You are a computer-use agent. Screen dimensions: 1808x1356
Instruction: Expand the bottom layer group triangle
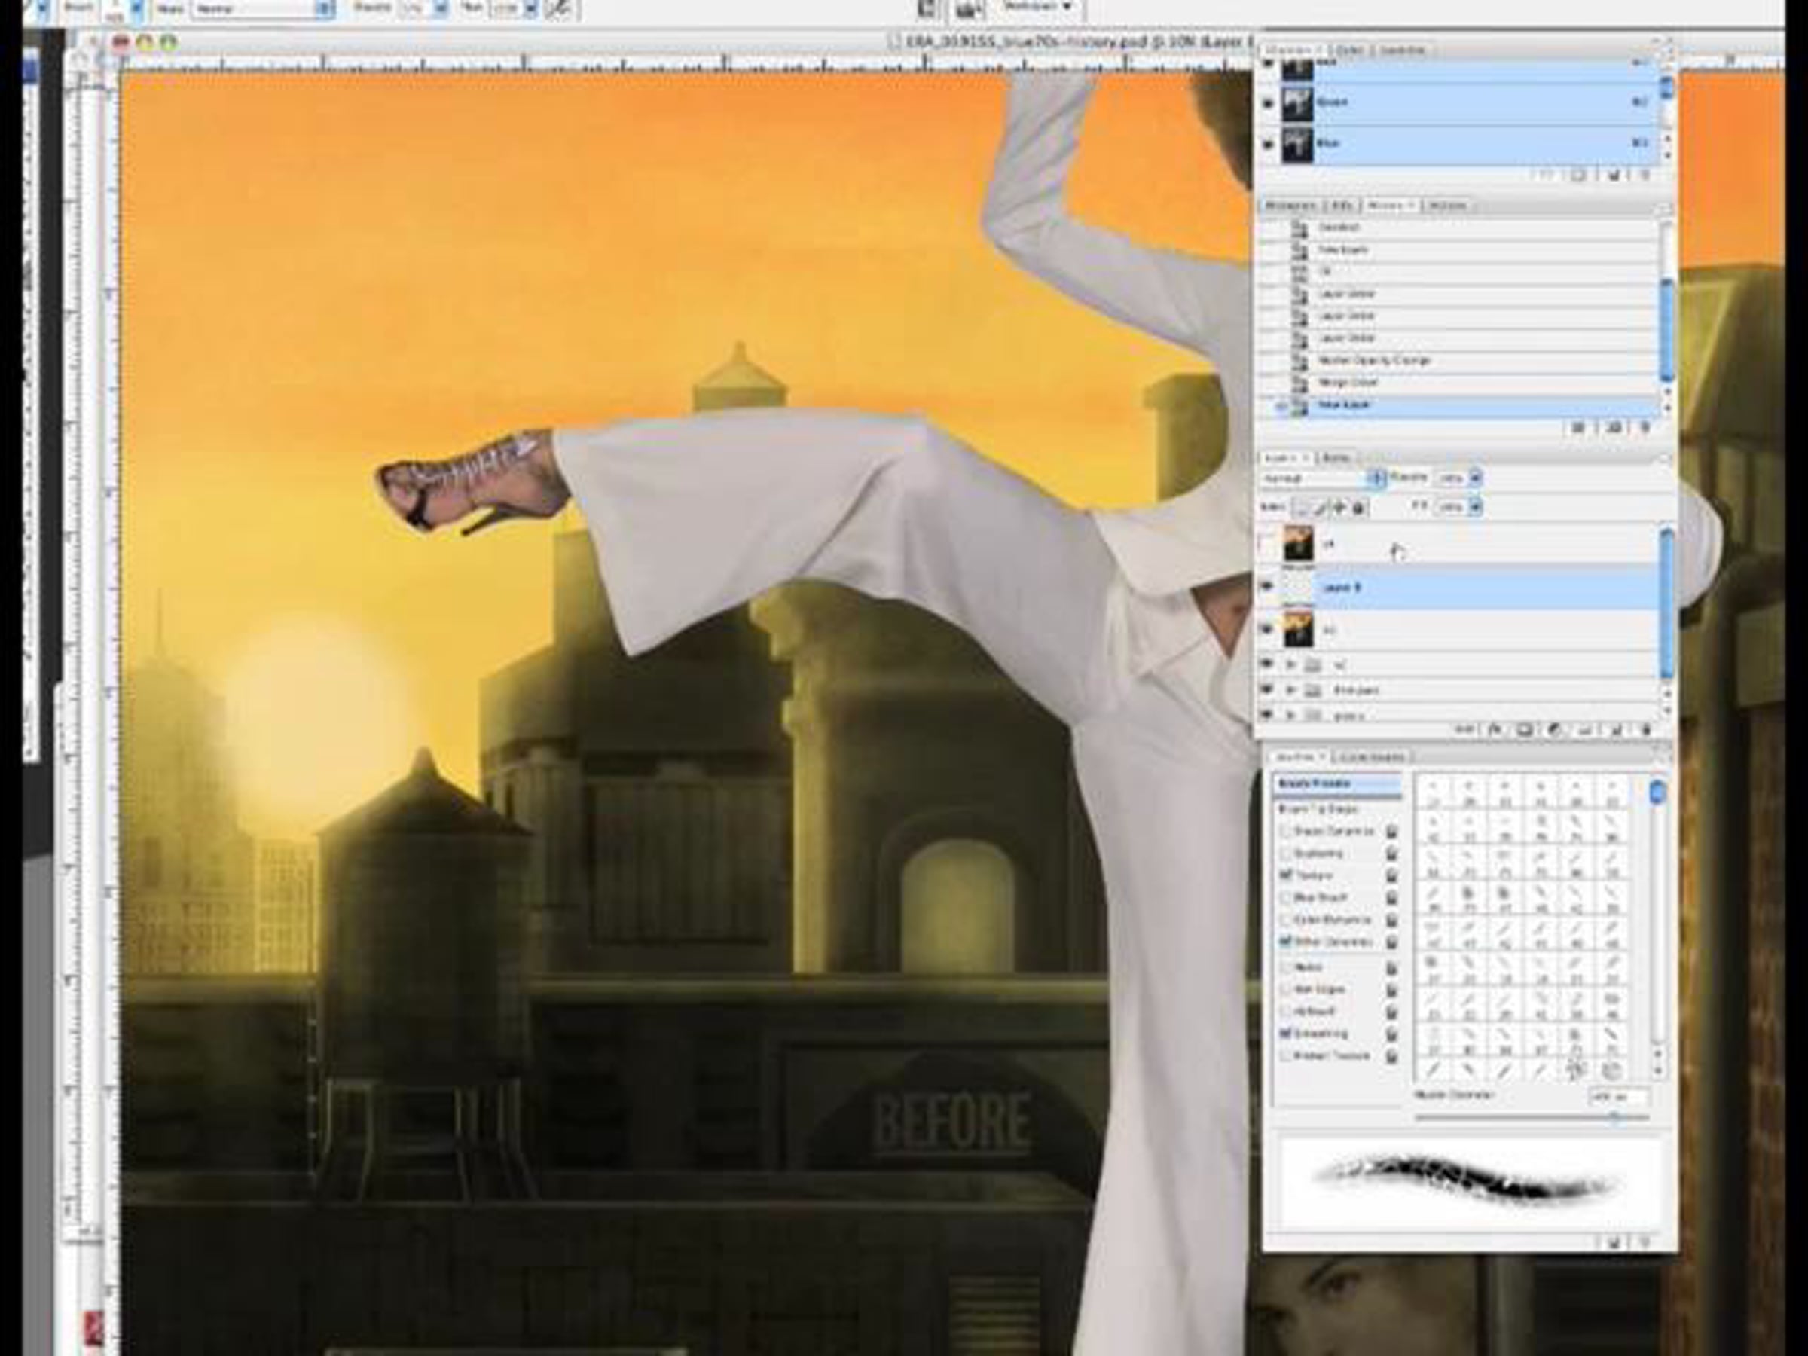pyautogui.click(x=1290, y=715)
